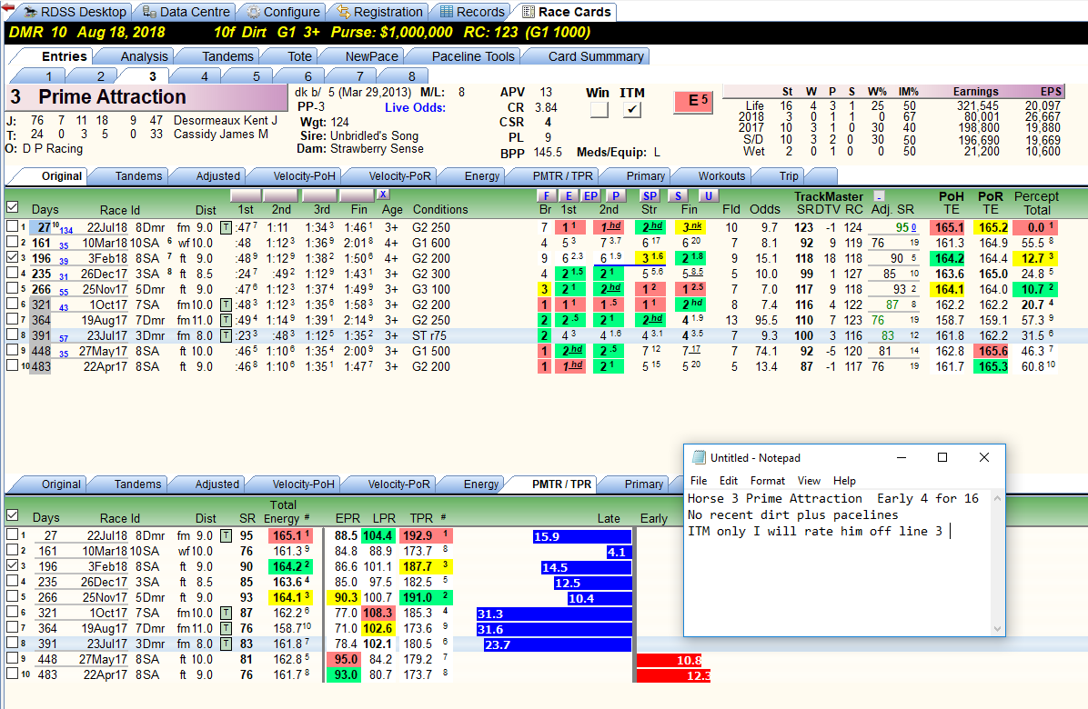Switch to the Tote tab
Image resolution: width=1088 pixels, height=709 pixels.
[x=299, y=56]
